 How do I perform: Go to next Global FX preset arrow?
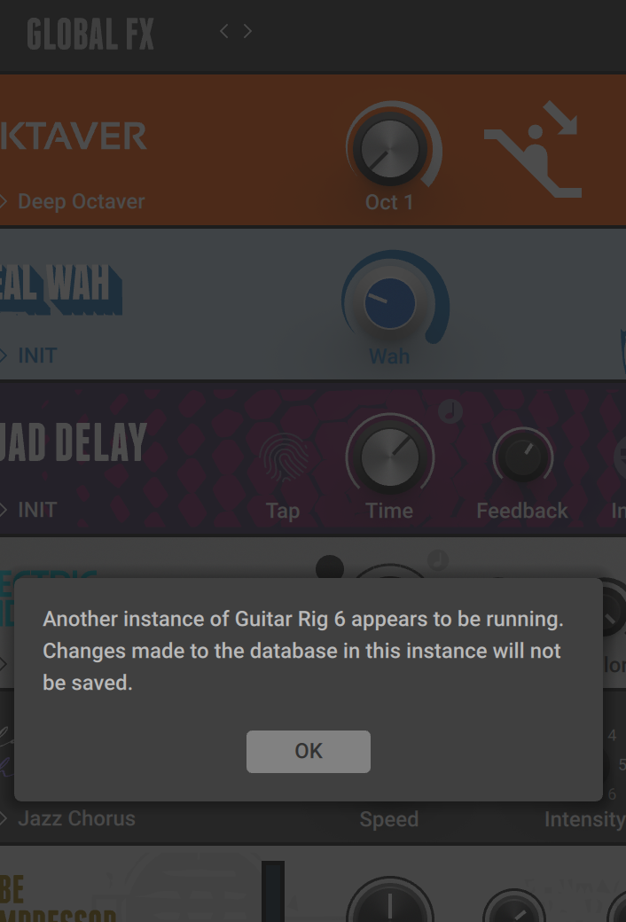point(247,31)
